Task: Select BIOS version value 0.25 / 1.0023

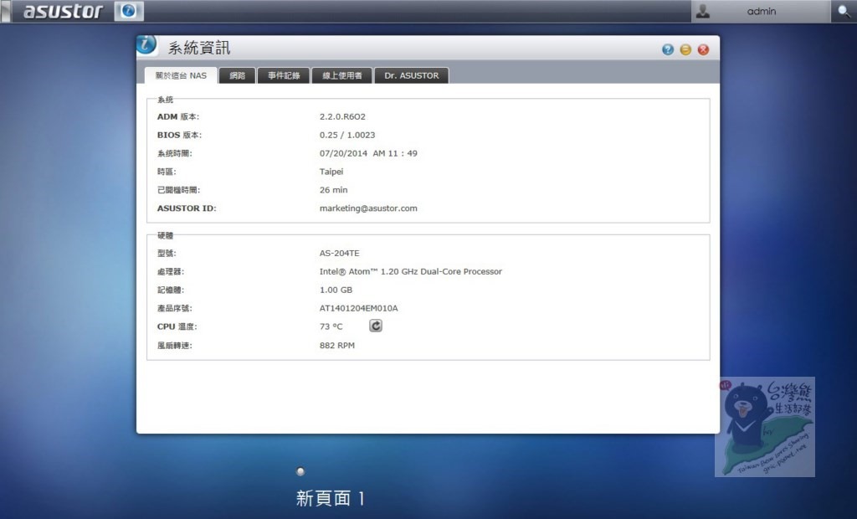Action: [x=347, y=135]
